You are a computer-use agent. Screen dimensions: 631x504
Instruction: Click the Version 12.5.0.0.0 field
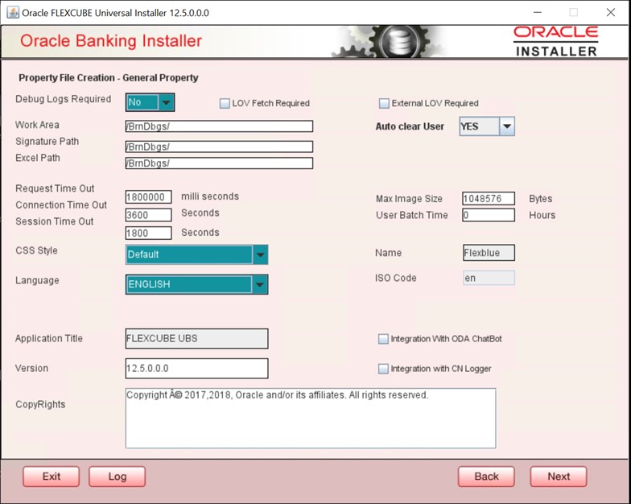point(196,369)
